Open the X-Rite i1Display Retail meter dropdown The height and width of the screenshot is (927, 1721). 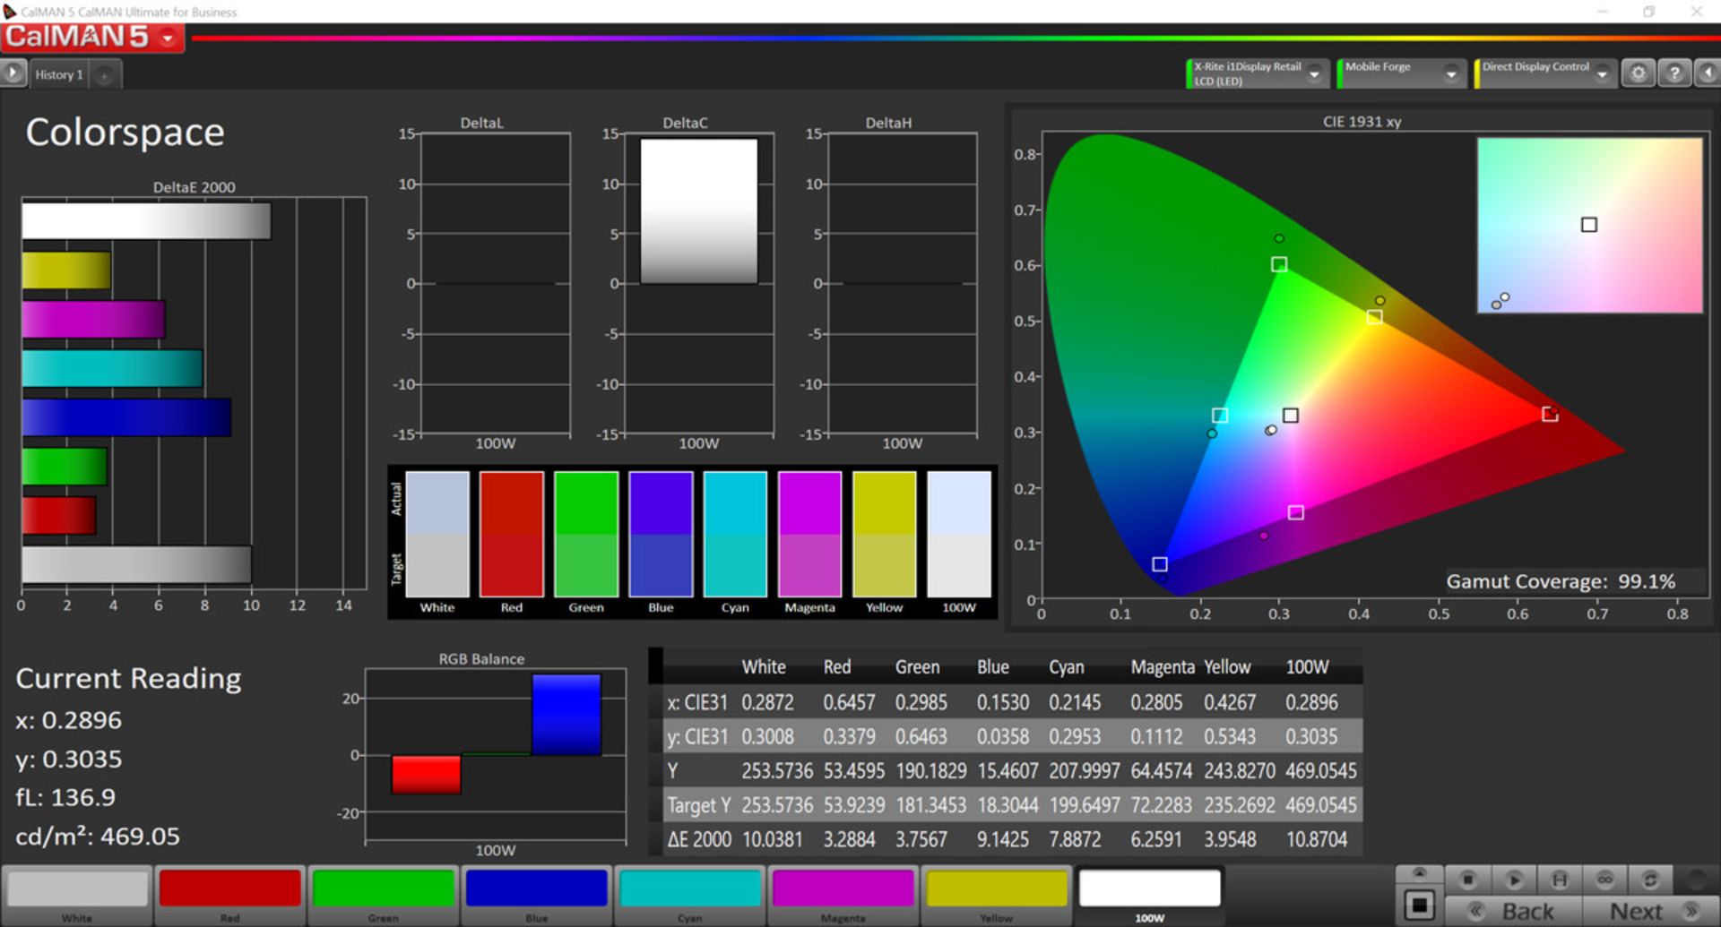1315,73
